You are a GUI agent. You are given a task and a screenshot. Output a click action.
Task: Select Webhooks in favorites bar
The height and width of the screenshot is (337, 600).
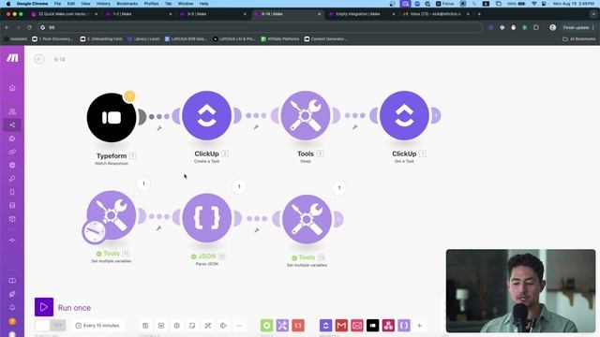388,326
